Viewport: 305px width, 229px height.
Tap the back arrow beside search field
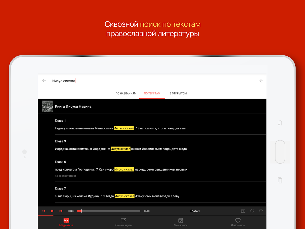44,81
